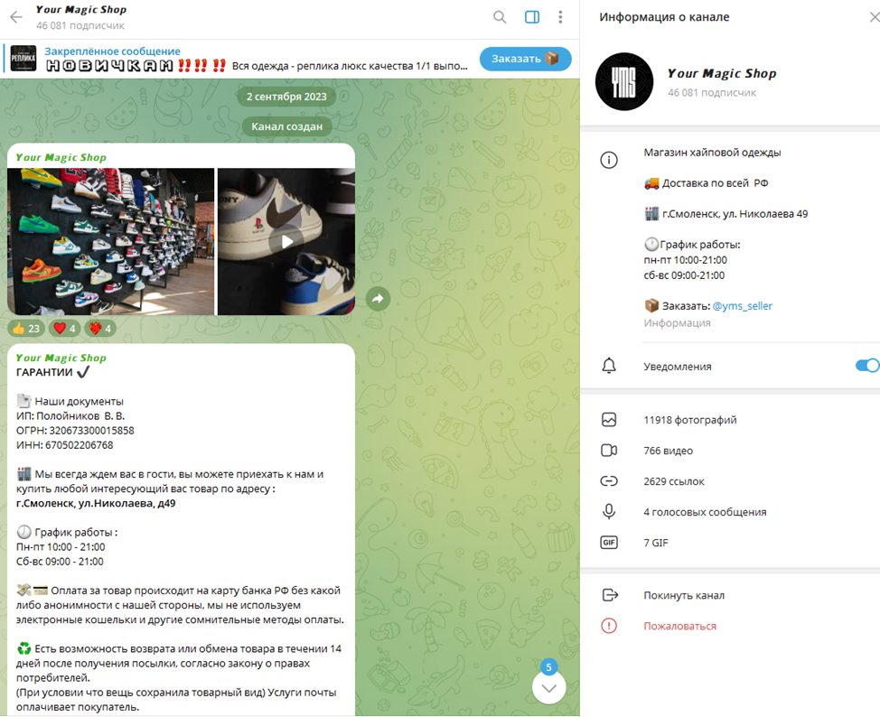This screenshot has height=717, width=880.
Task: Click the Заказать button in the pinned bar
Action: click(525, 59)
